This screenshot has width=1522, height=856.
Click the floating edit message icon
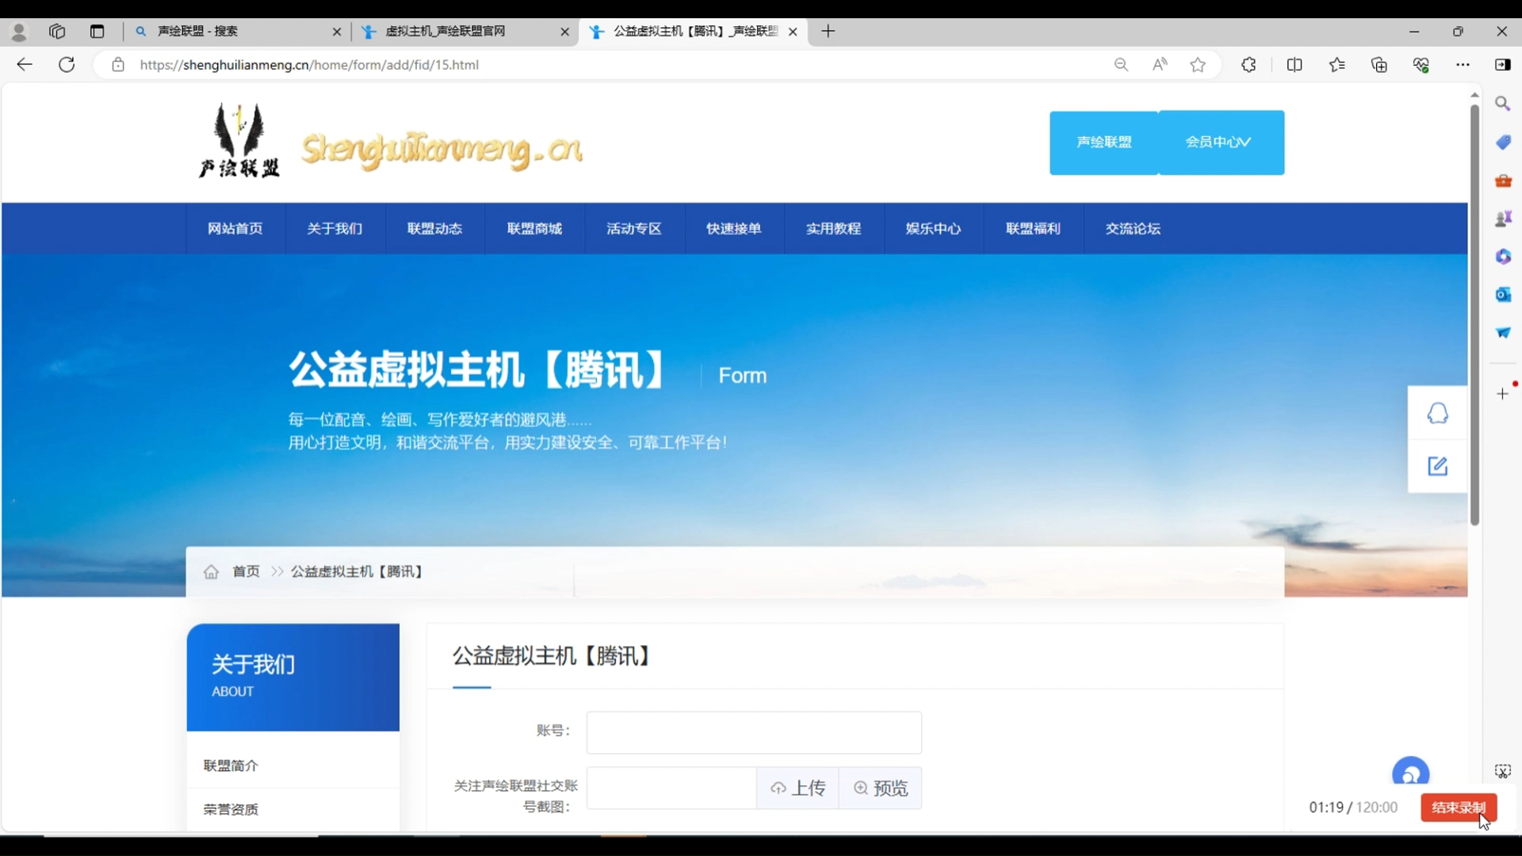1437,466
